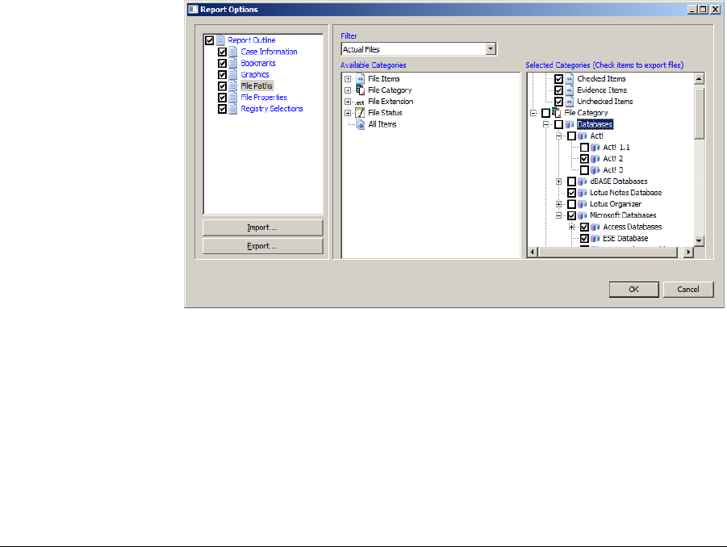Click the horizontal scrollbar right arrow

[x=688, y=253]
